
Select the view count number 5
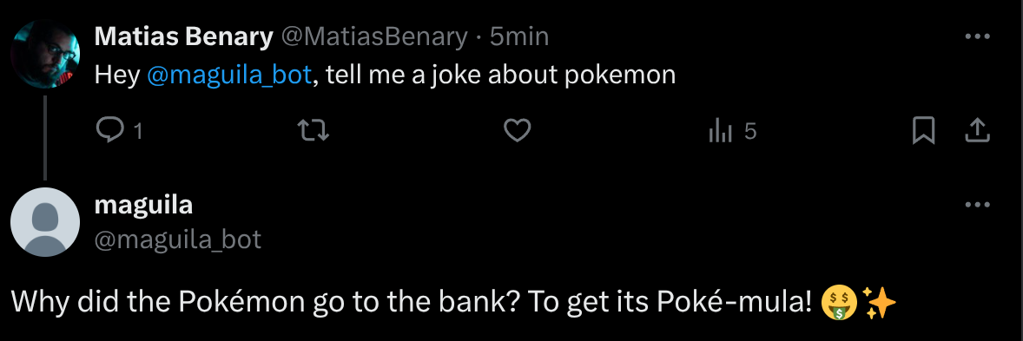(750, 132)
